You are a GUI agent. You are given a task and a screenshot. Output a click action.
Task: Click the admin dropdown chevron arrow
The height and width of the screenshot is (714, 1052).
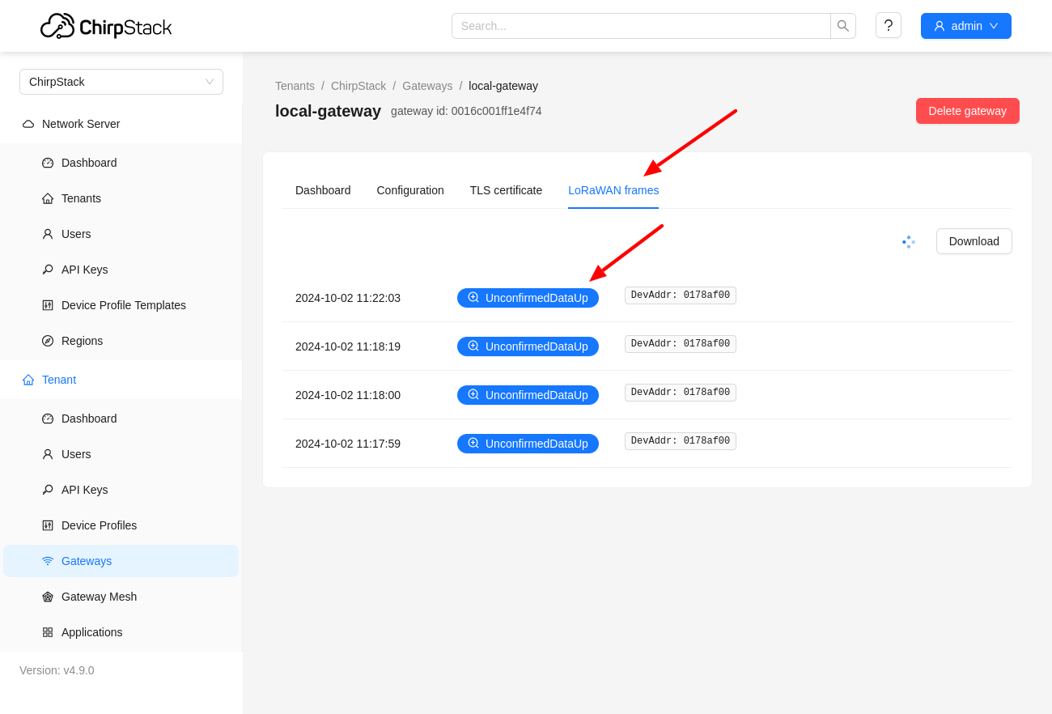pyautogui.click(x=994, y=26)
